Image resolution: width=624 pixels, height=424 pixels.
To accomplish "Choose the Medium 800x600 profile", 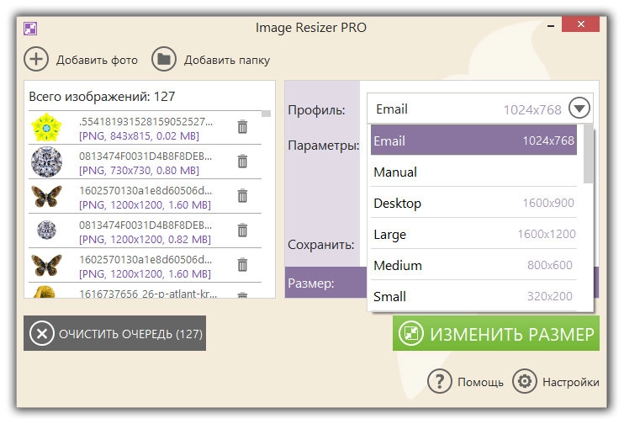I will pyautogui.click(x=473, y=266).
